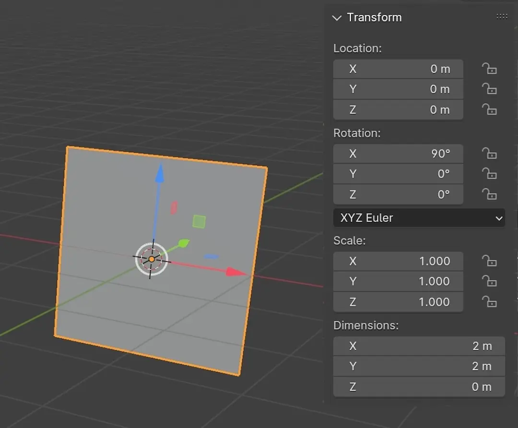518x428 pixels.
Task: Click the Rotation X 90° field
Action: pos(398,154)
